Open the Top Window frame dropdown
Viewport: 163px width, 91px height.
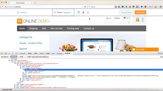pyautogui.click(x=5, y=57)
